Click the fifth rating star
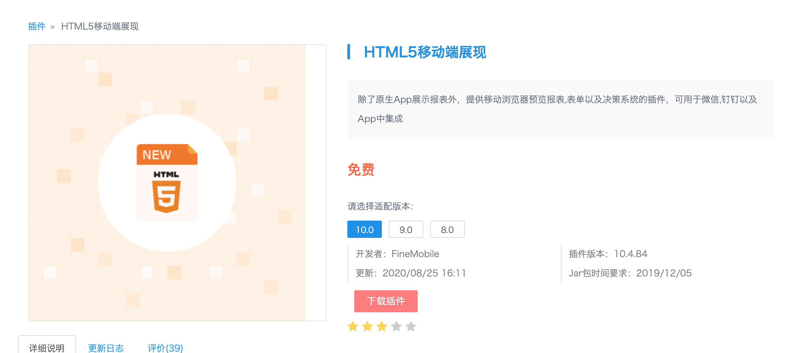Image resolution: width=801 pixels, height=353 pixels. click(x=411, y=326)
